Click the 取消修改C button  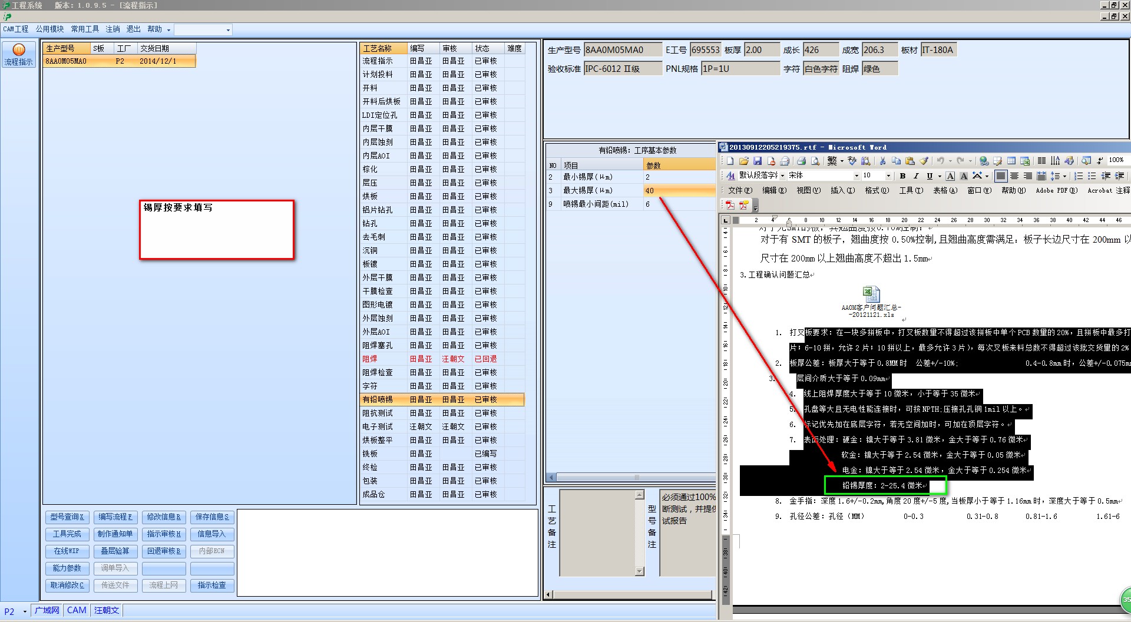coord(67,585)
